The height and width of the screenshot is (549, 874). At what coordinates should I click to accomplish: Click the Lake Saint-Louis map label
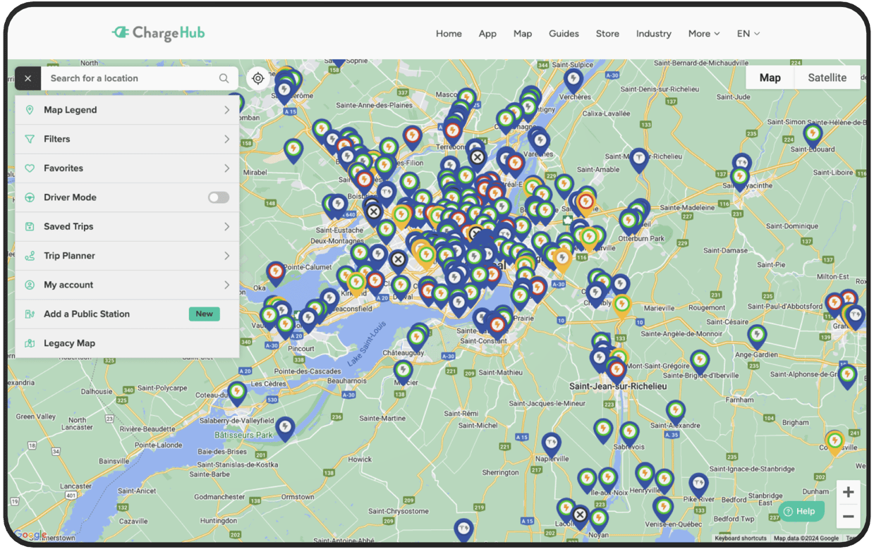point(367,343)
